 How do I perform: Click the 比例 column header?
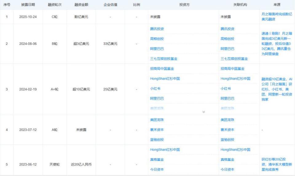pyautogui.click(x=136, y=5)
